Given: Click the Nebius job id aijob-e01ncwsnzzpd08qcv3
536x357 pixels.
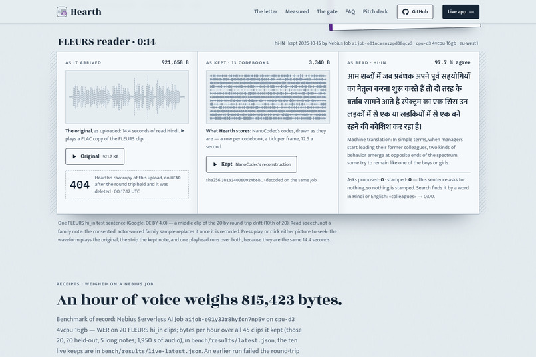Looking at the screenshot, I should pos(382,43).
